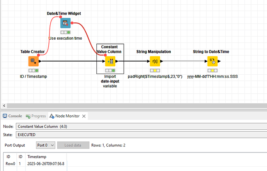The height and width of the screenshot is (171, 267).
Task: Click the State field showing EXECUTED
Action: pos(141,135)
